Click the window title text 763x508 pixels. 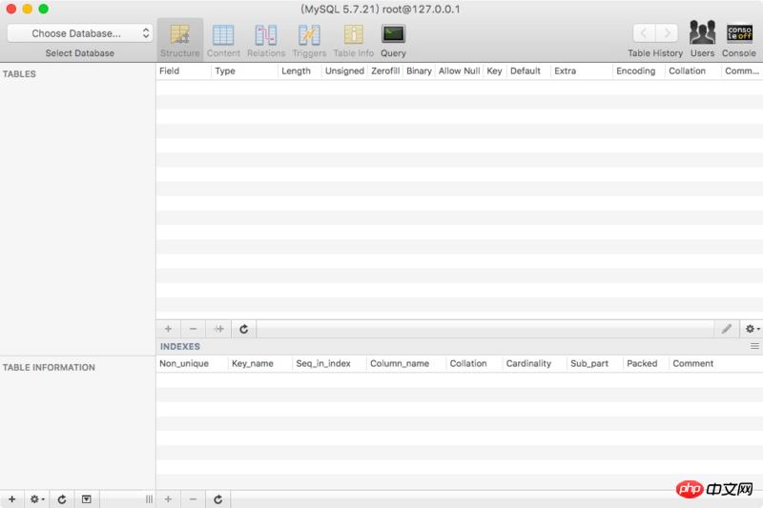pos(380,10)
